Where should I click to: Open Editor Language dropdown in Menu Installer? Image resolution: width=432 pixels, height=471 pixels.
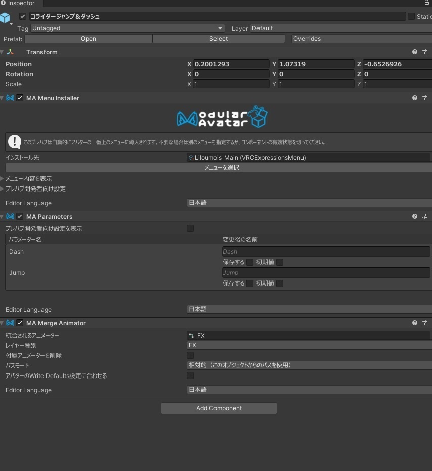(310, 203)
